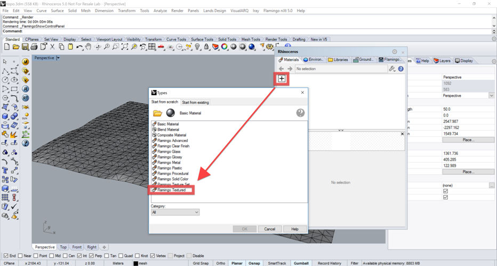Switch to the Top viewport tab

point(63,247)
